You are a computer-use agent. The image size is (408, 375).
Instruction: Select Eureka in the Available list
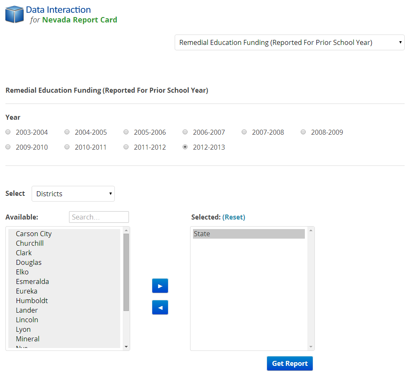(x=64, y=291)
